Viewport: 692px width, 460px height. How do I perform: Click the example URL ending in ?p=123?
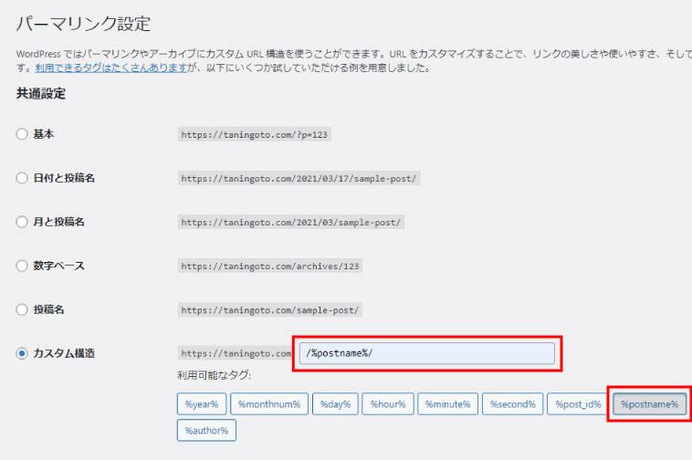255,134
